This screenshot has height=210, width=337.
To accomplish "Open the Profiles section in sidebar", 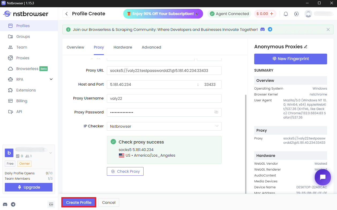I will point(23,25).
